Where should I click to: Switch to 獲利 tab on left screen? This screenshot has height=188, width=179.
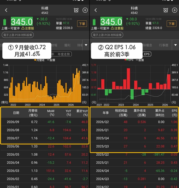click(x=67, y=45)
